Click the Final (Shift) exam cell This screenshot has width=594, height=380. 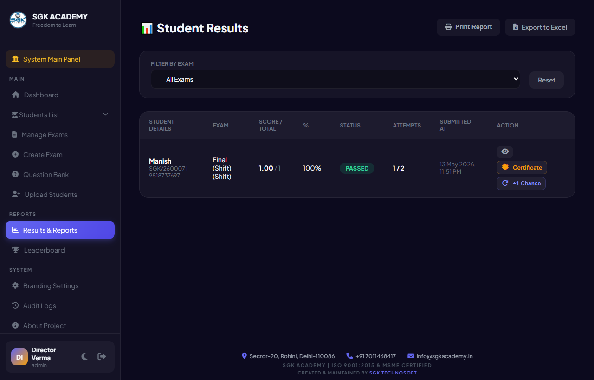(222, 168)
